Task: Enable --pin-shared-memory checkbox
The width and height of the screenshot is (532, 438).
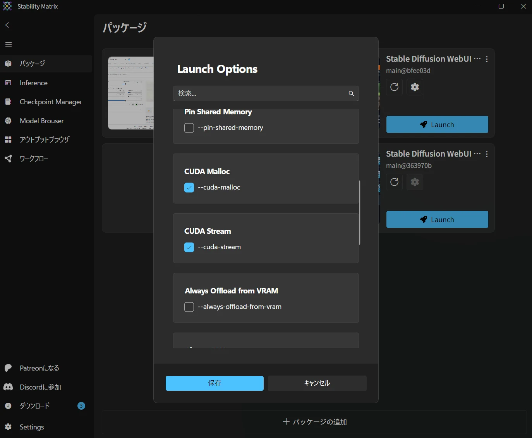Action: pos(189,128)
